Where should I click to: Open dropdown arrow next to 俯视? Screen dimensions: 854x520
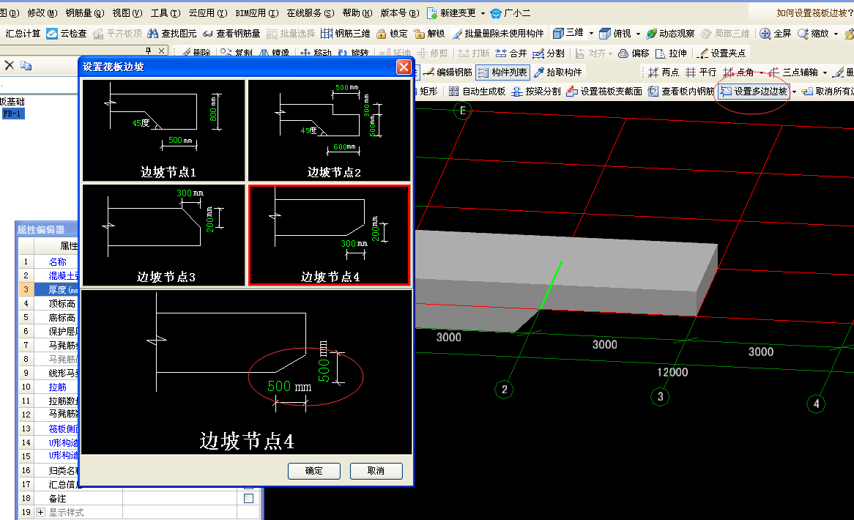point(639,34)
